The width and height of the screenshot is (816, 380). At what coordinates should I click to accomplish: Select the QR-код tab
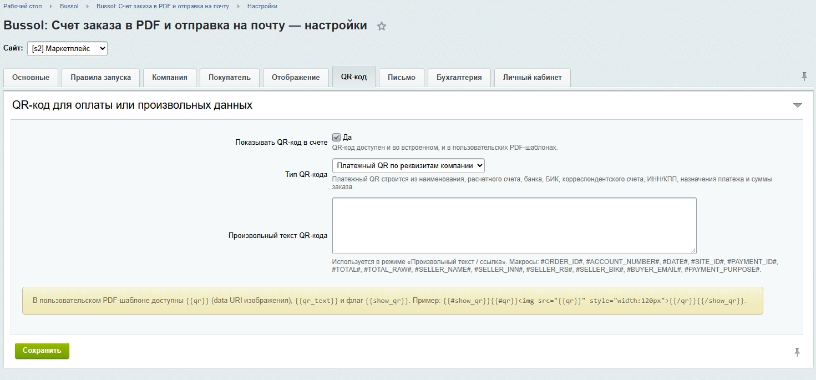point(354,77)
